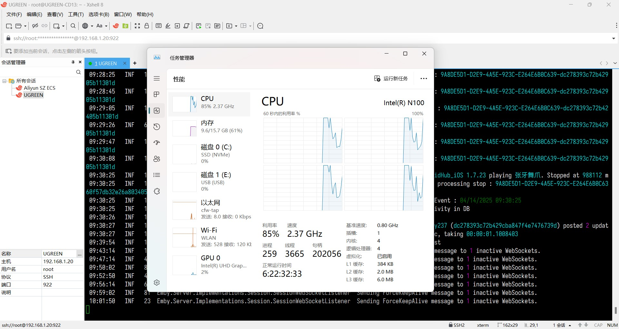Click the Disconnect broken-link toolbar icon
The height and width of the screenshot is (329, 619).
(x=35, y=26)
